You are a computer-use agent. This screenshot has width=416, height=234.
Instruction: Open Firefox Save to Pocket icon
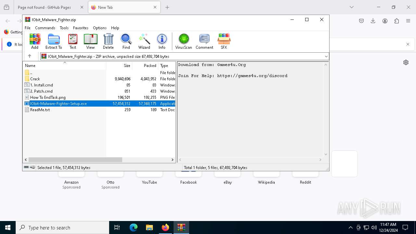click(x=361, y=21)
